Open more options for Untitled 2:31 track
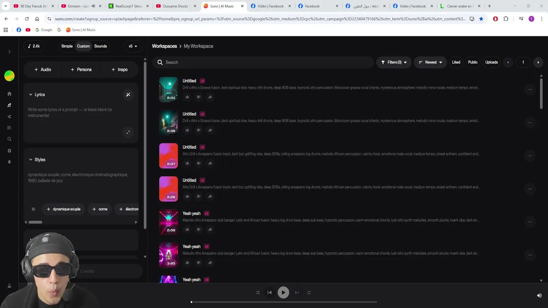548x308 pixels. click(530, 89)
